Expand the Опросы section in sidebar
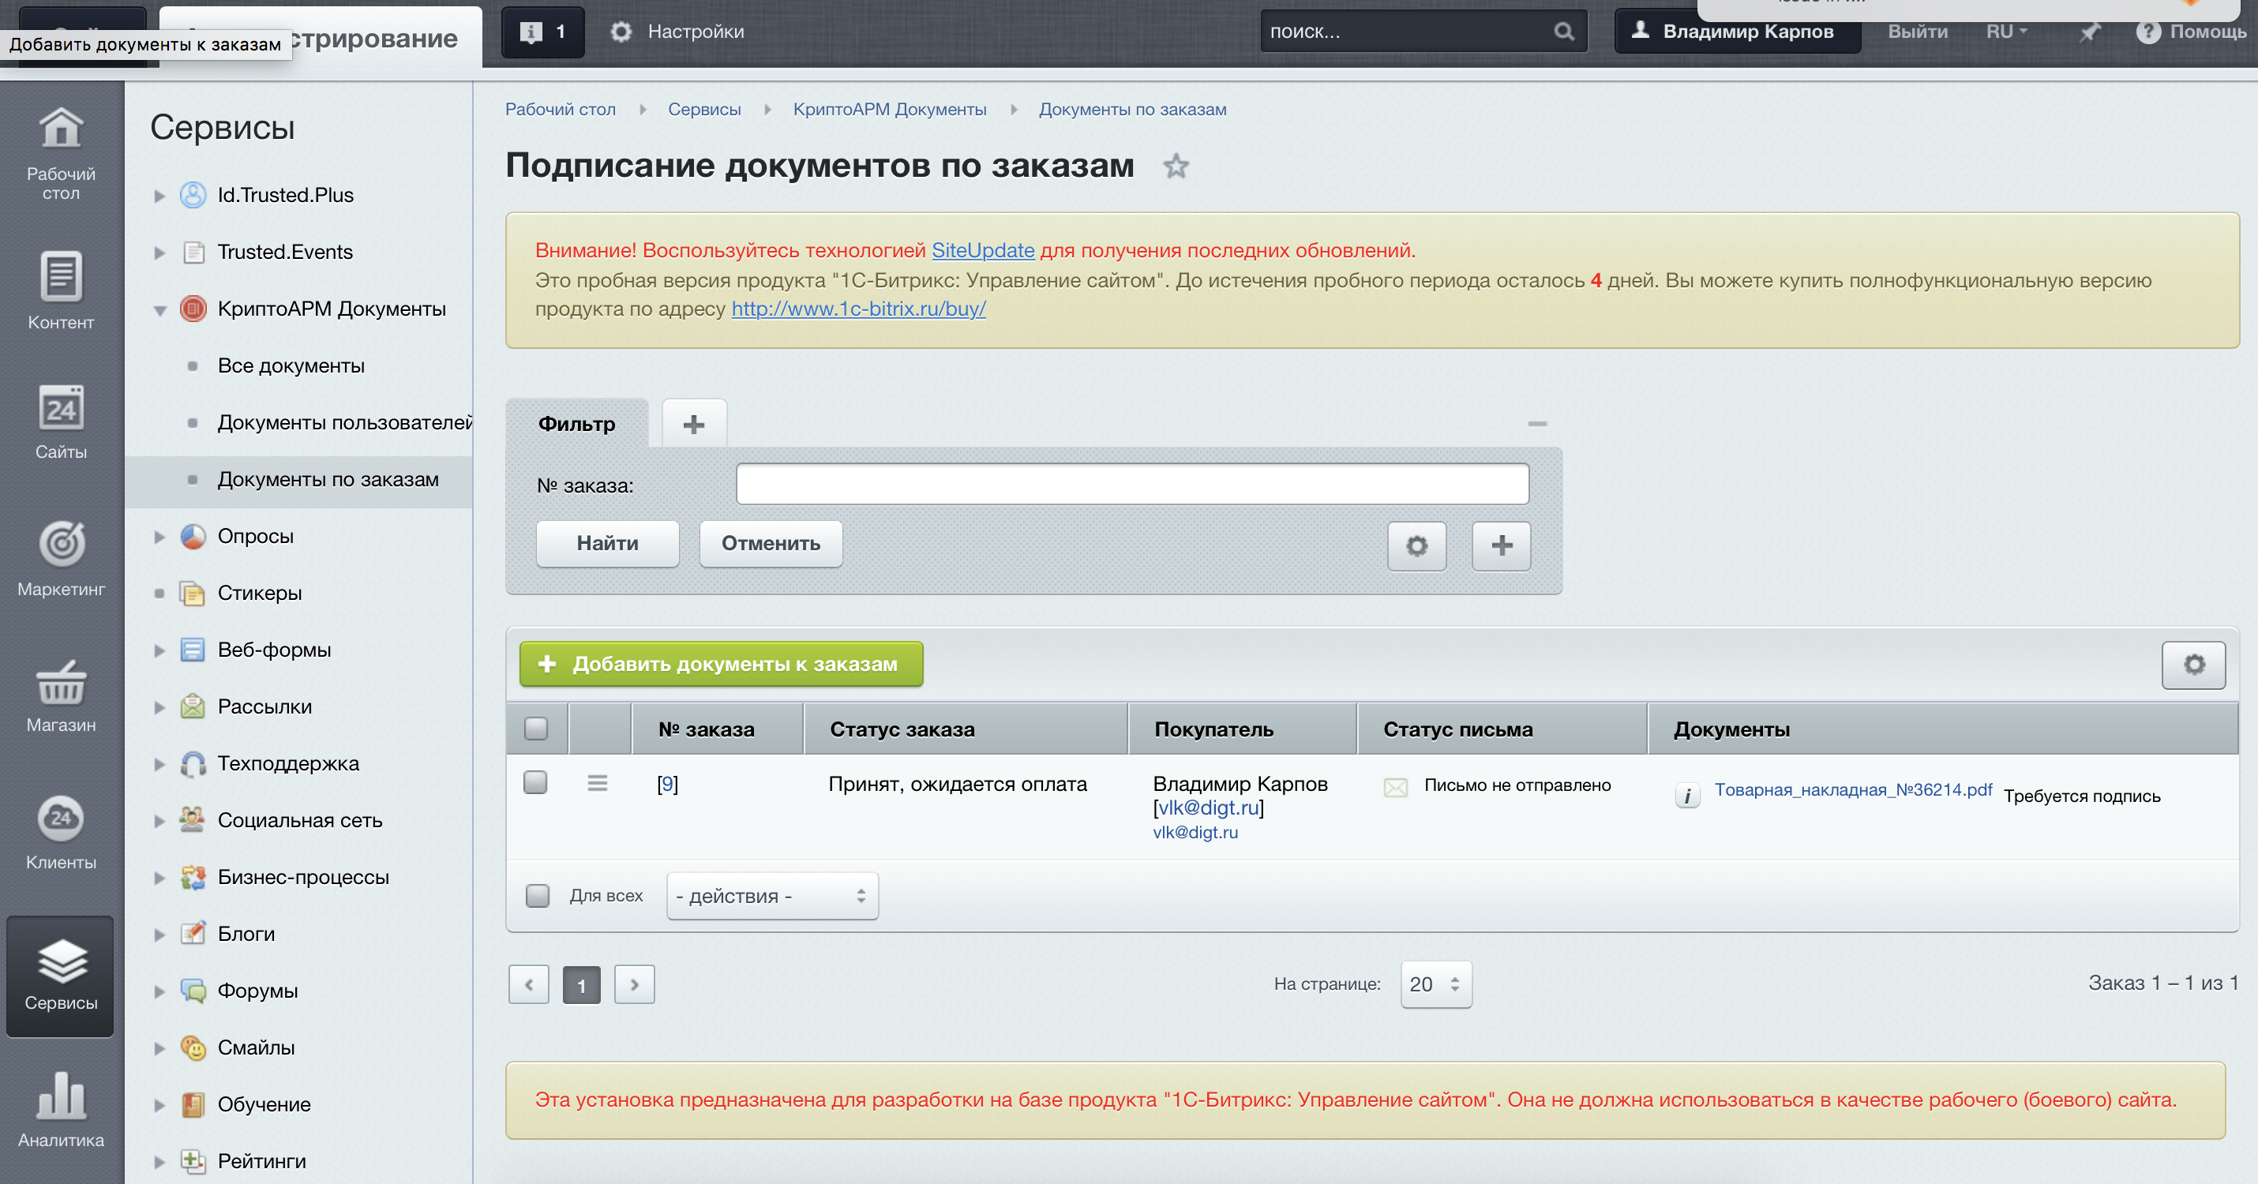The width and height of the screenshot is (2258, 1184). point(159,534)
